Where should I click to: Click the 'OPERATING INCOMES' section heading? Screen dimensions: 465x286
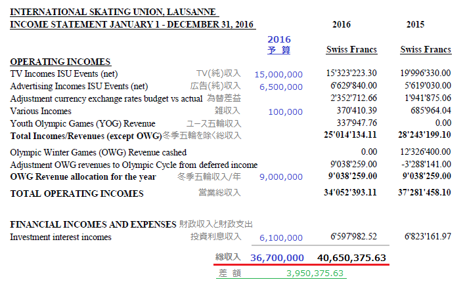point(60,62)
